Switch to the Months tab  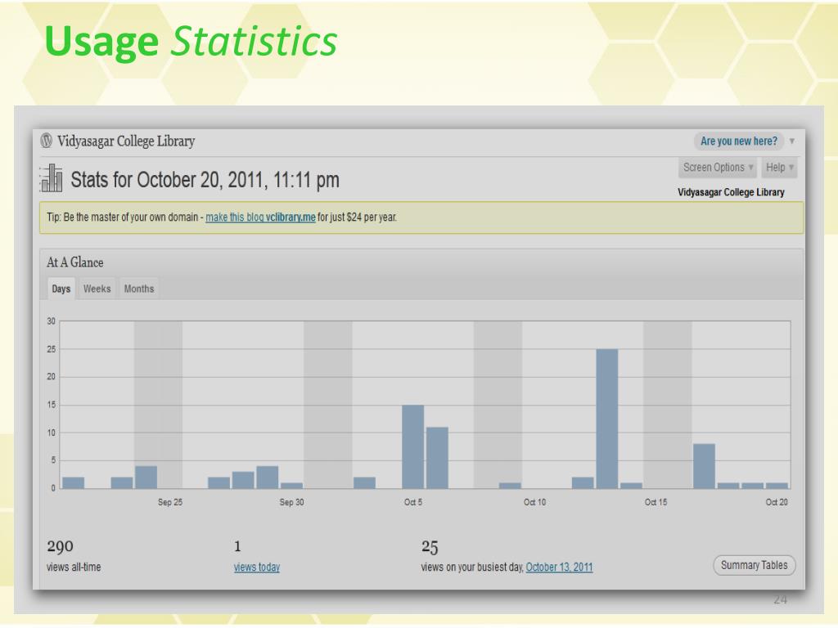139,289
